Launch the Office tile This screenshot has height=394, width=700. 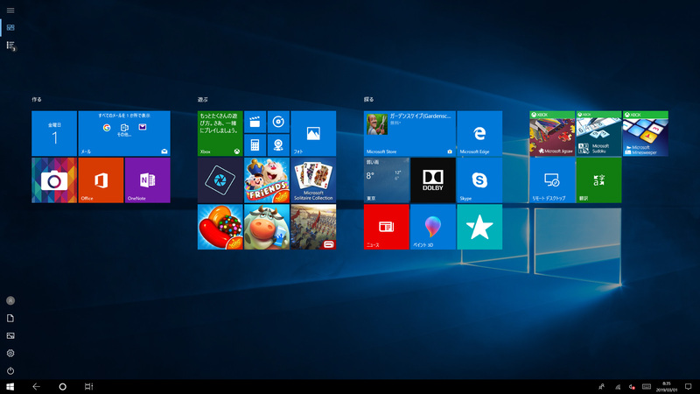click(x=101, y=180)
